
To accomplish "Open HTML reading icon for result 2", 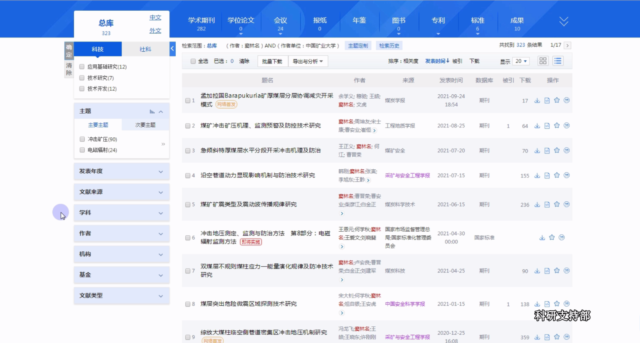I will pyautogui.click(x=547, y=126).
